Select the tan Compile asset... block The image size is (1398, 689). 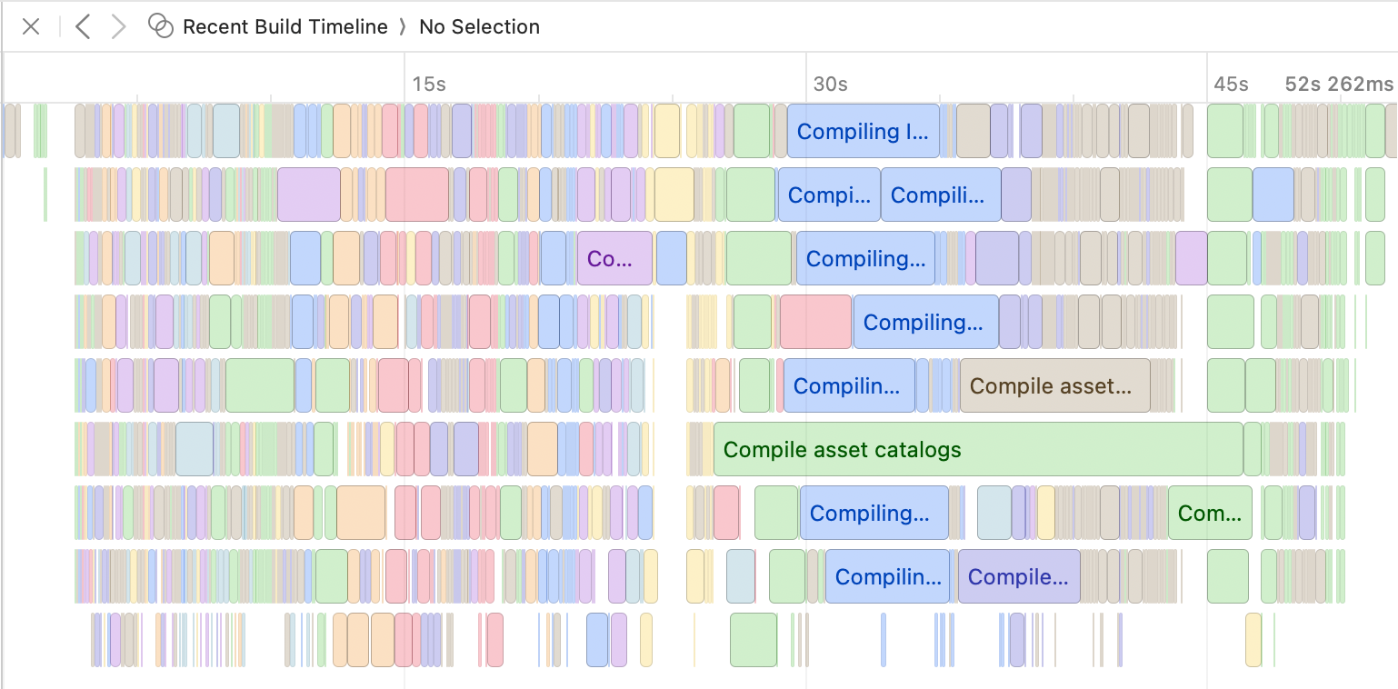[x=1054, y=385]
